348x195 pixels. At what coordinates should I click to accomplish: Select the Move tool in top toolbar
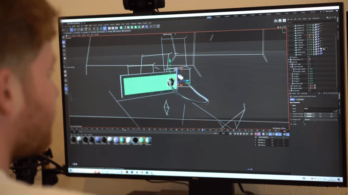pos(75,29)
